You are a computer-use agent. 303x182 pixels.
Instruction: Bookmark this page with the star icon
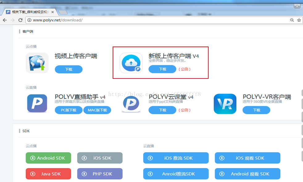[299, 20]
